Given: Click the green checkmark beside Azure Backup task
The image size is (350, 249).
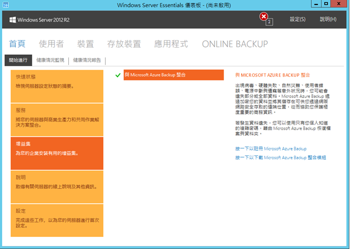Looking at the screenshot, I should (118, 76).
